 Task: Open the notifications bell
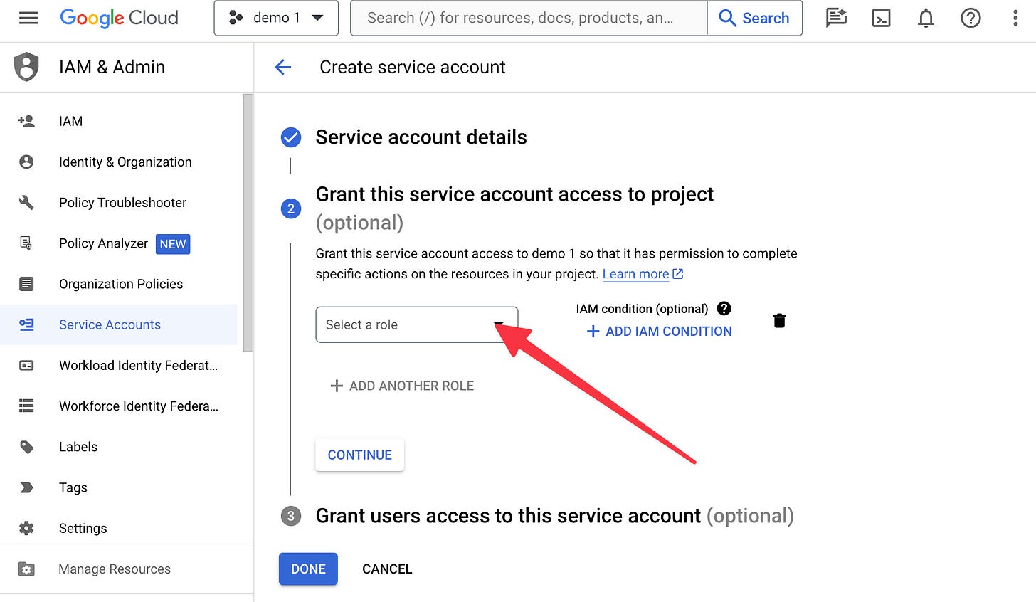pos(926,18)
